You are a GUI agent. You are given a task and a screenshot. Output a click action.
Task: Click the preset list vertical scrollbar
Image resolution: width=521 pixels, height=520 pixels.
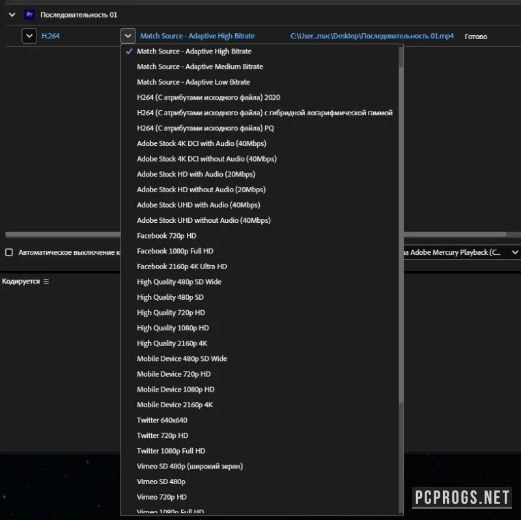click(401, 235)
